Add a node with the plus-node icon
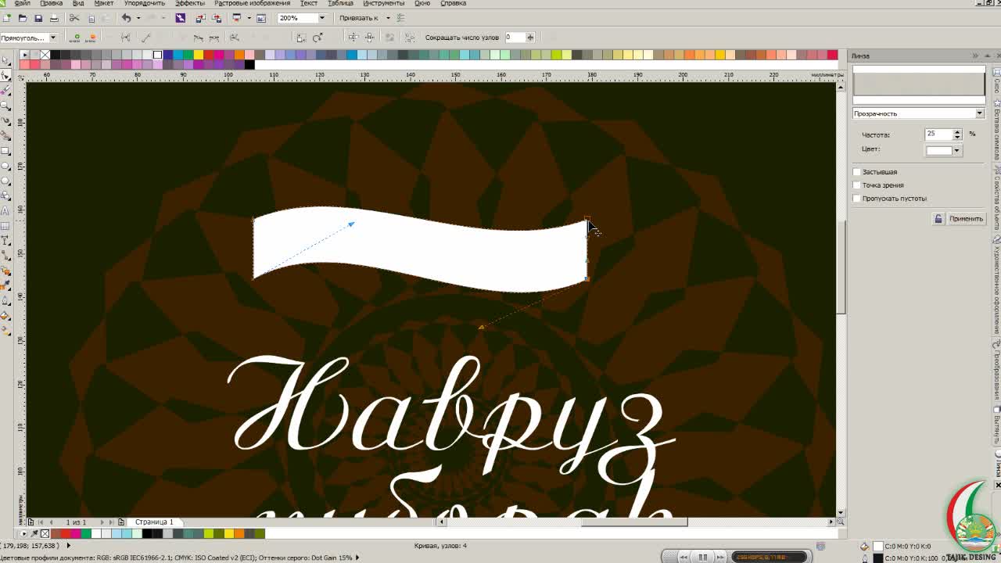 (x=75, y=37)
